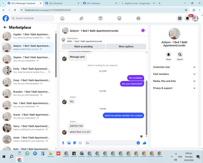Click the Search Facebook field
This screenshot has height=163, width=203.
pos(32,18)
